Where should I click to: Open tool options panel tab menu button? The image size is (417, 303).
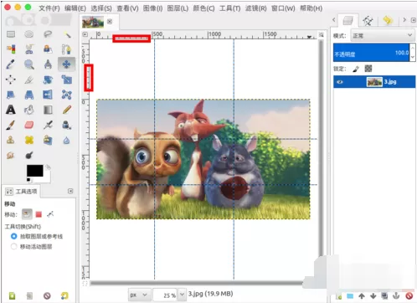coord(70,191)
